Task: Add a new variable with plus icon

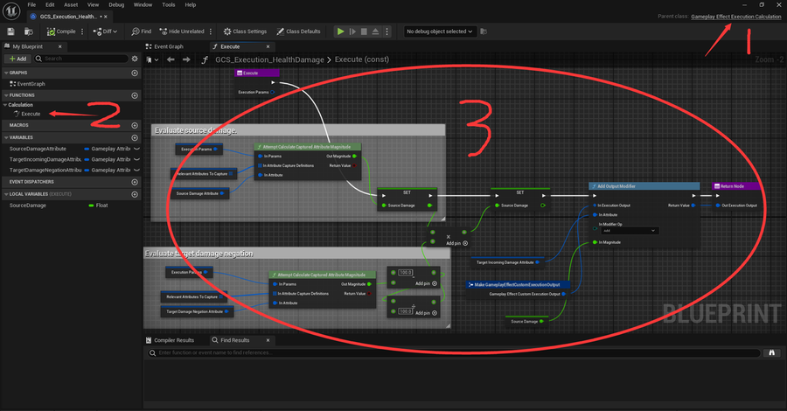Action: click(135, 137)
